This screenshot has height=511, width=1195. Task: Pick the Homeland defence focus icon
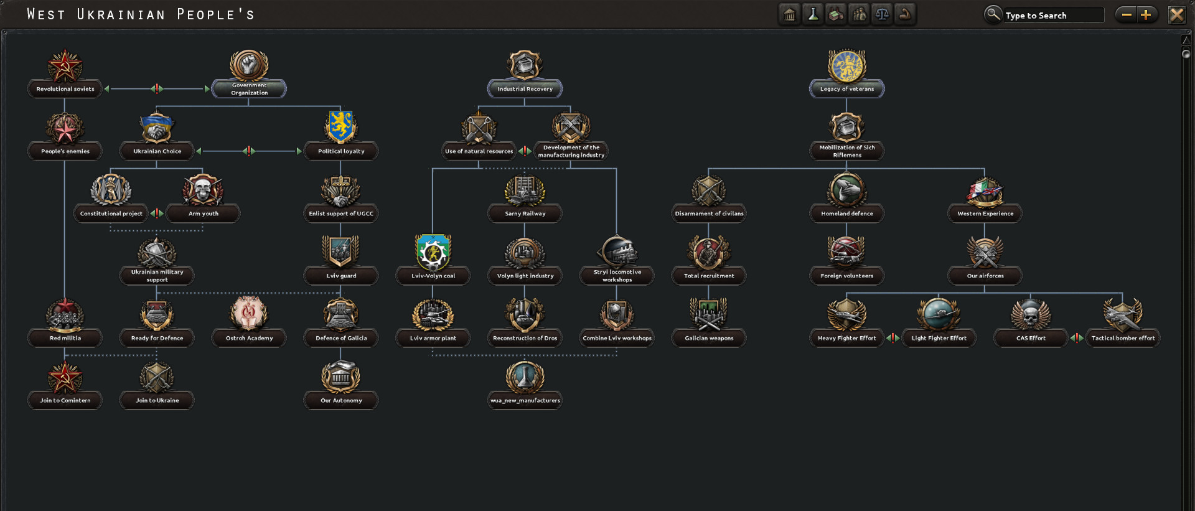pos(847,190)
